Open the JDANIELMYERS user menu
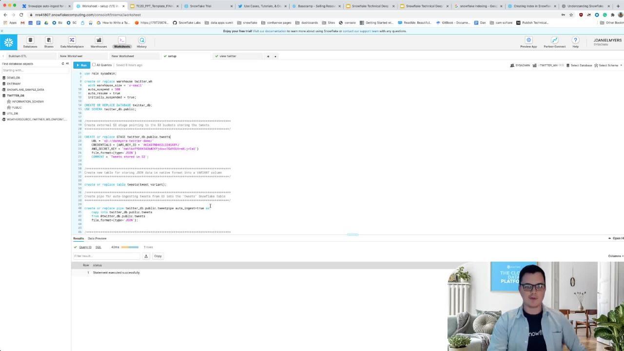Viewport: 624px width, 351px height. pos(607,42)
